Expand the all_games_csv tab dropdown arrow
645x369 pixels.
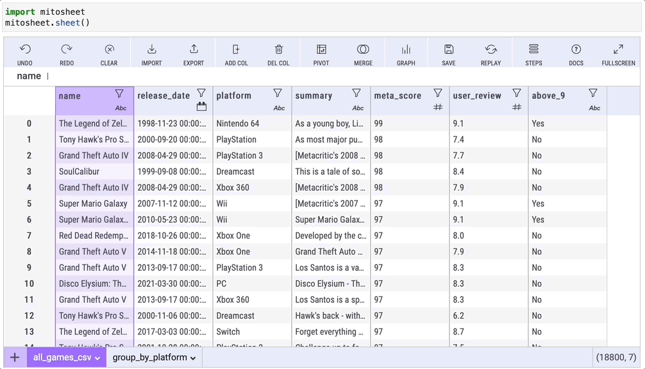point(97,358)
